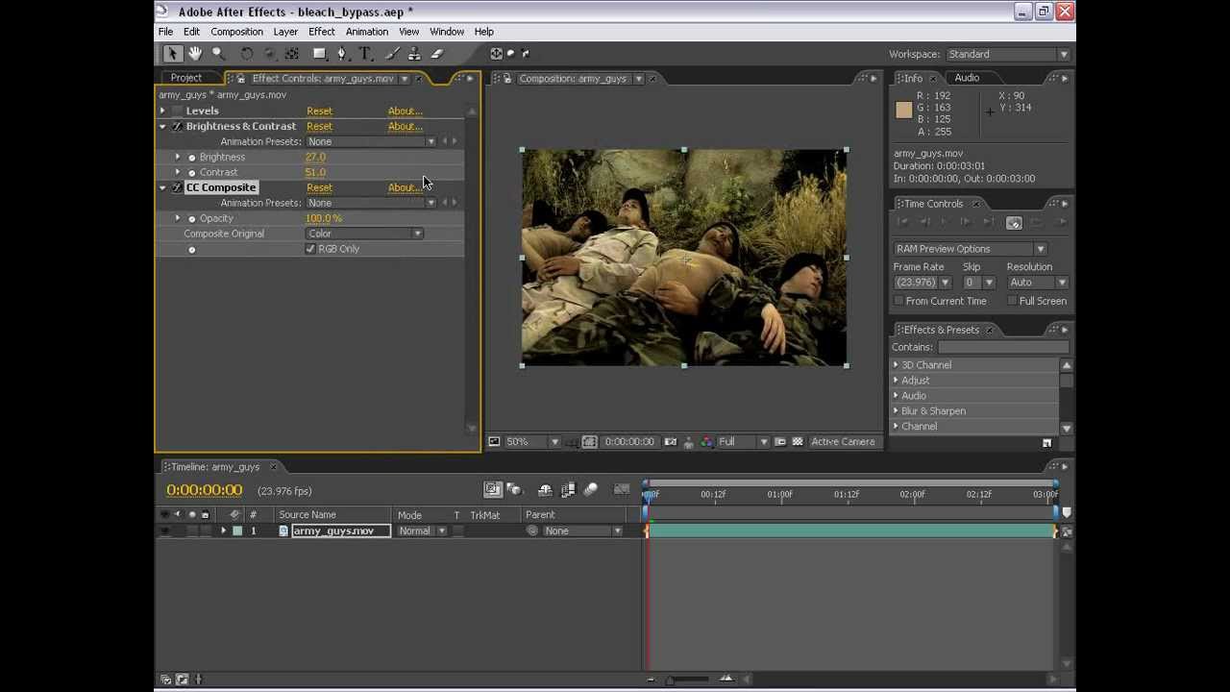Expand the Levels effect
1230x692 pixels.
[162, 111]
